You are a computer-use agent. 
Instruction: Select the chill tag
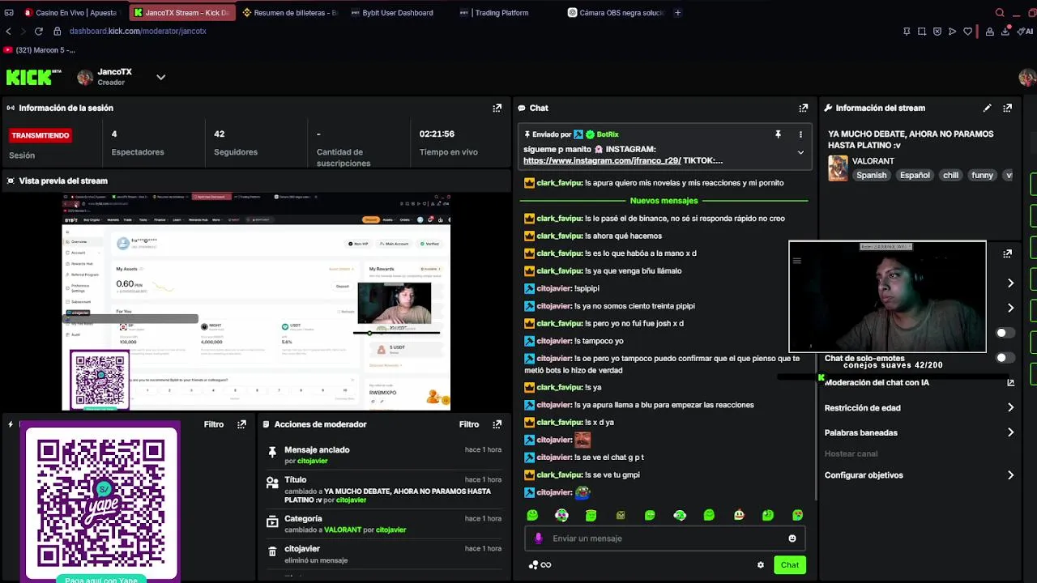point(950,175)
